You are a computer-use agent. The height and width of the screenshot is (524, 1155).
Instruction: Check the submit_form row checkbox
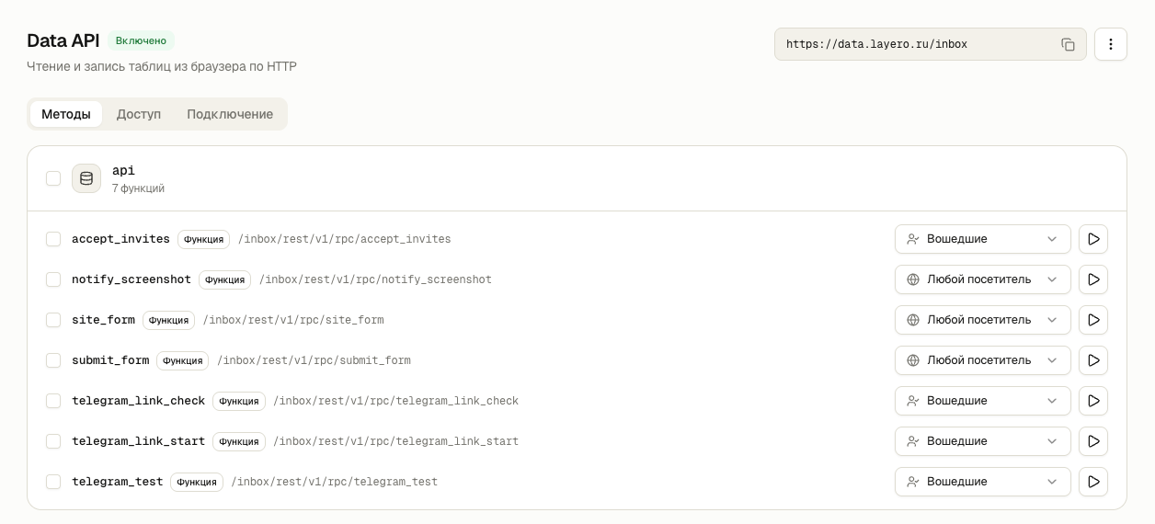point(53,360)
